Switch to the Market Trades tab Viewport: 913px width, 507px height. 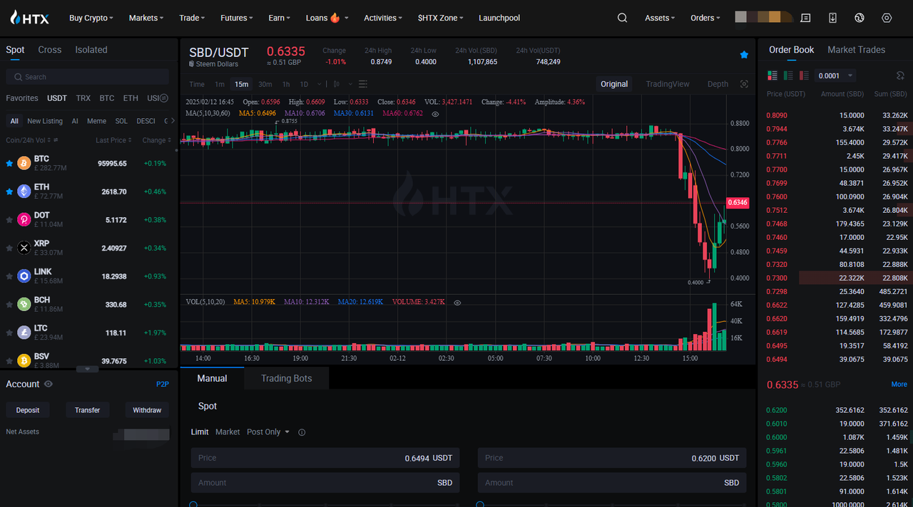coord(856,50)
